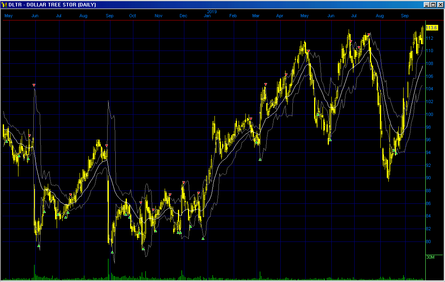Viewport: 445px width, 282px height.
Task: Click the yellow 113.6 current price tag
Action: [x=432, y=28]
